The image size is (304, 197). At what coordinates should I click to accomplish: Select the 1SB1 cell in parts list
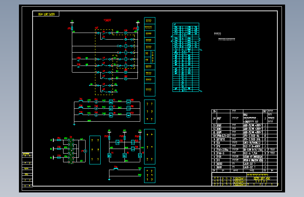223,167
